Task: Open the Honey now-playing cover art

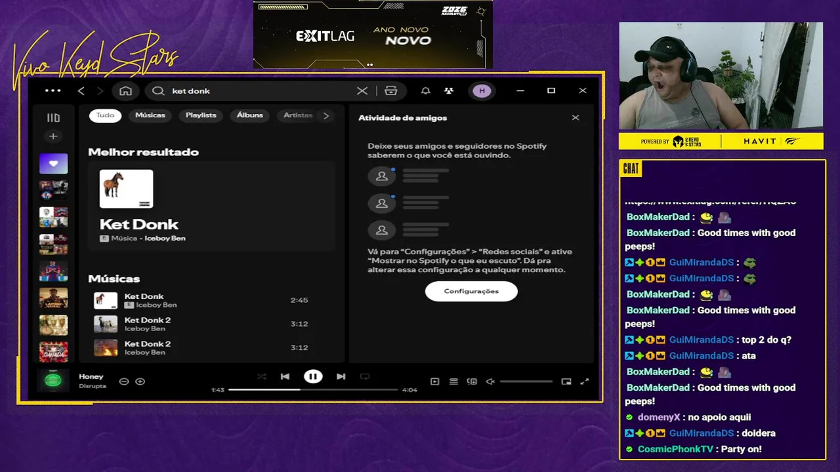Action: tap(53, 380)
